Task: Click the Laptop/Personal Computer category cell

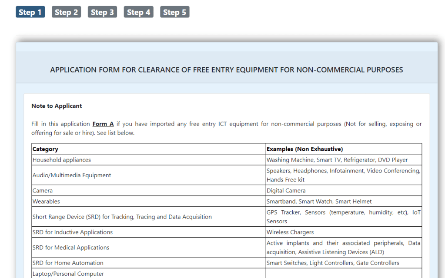Action: click(68, 274)
